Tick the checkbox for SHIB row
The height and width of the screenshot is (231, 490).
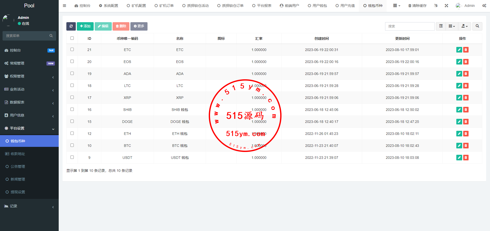coord(72,109)
